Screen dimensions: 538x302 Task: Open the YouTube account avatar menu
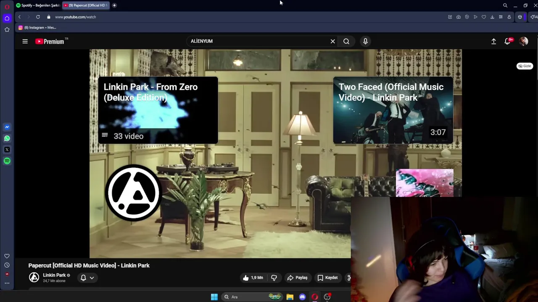click(523, 41)
